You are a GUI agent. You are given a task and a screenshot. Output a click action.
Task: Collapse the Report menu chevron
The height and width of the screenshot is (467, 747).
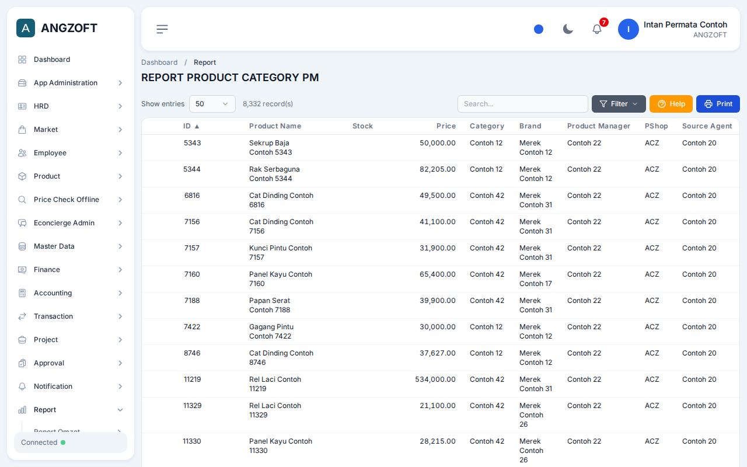coord(120,410)
